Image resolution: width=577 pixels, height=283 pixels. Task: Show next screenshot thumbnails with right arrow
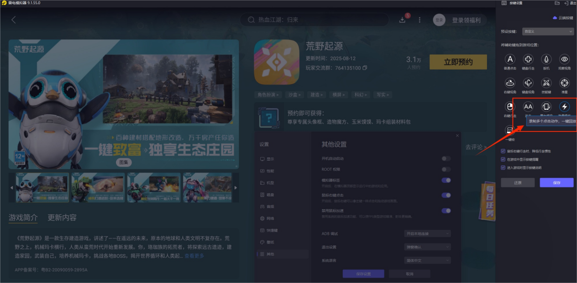tap(236, 187)
